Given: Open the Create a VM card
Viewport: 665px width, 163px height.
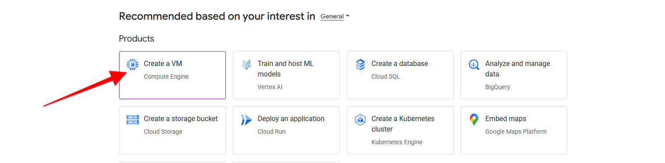Looking at the screenshot, I should (172, 75).
